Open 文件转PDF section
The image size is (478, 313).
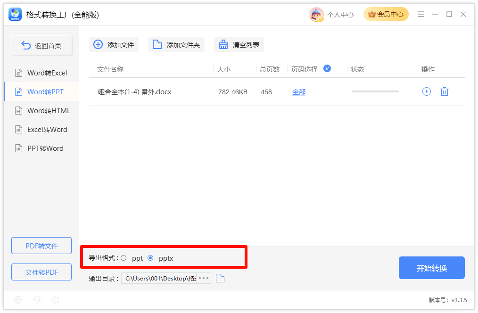point(41,272)
